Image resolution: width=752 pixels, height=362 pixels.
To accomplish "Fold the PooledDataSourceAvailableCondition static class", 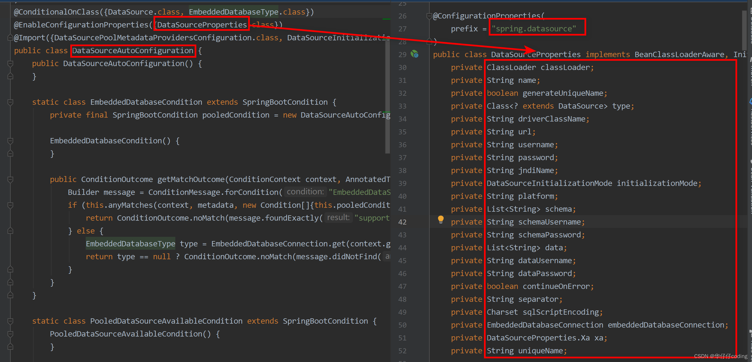I will pyautogui.click(x=10, y=321).
